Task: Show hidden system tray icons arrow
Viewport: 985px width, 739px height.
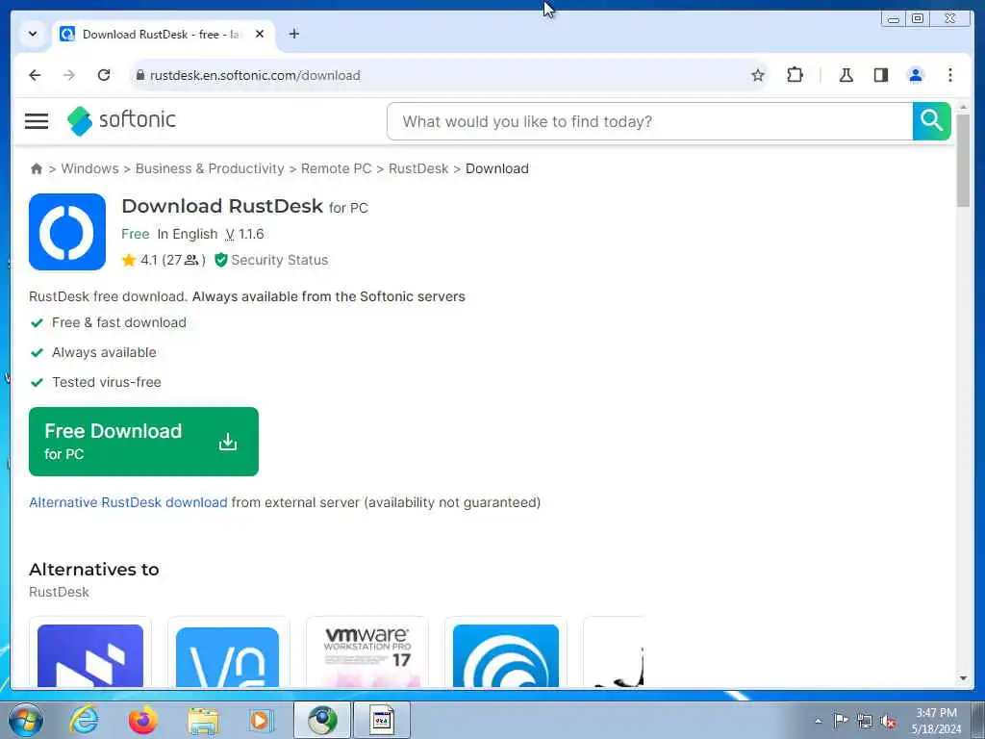Action: pos(818,721)
